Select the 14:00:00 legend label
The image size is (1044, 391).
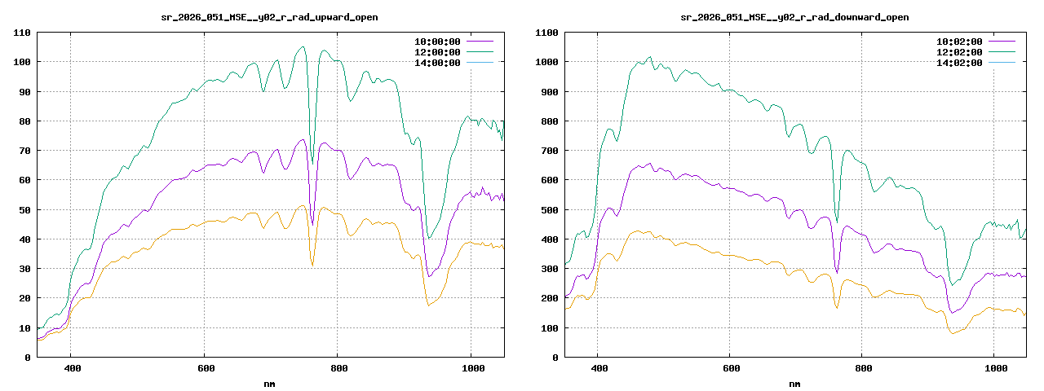[x=437, y=63]
